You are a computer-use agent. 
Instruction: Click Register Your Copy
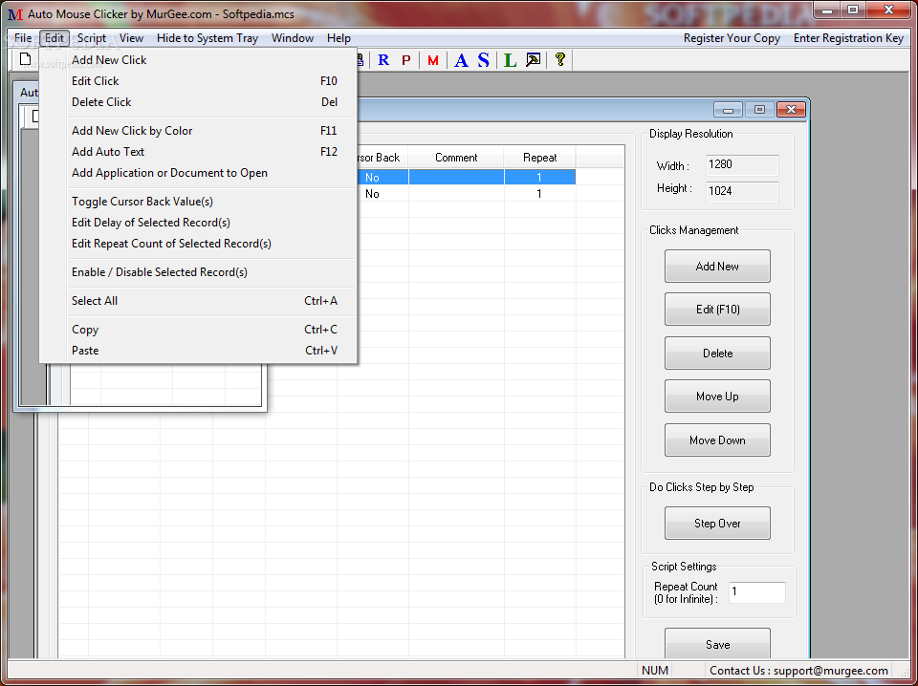tap(732, 38)
